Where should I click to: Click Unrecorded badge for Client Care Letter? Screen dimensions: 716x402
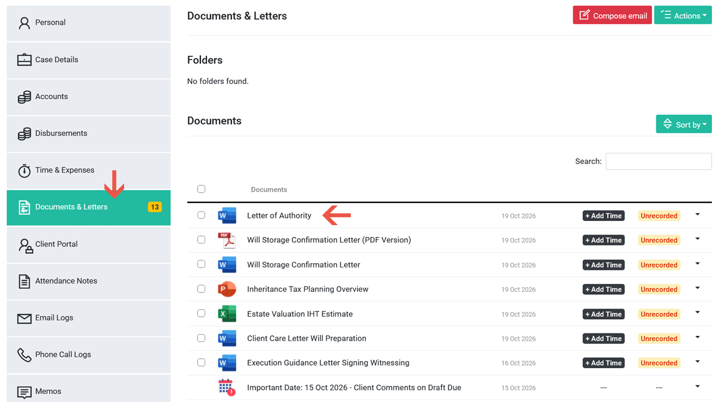point(659,338)
